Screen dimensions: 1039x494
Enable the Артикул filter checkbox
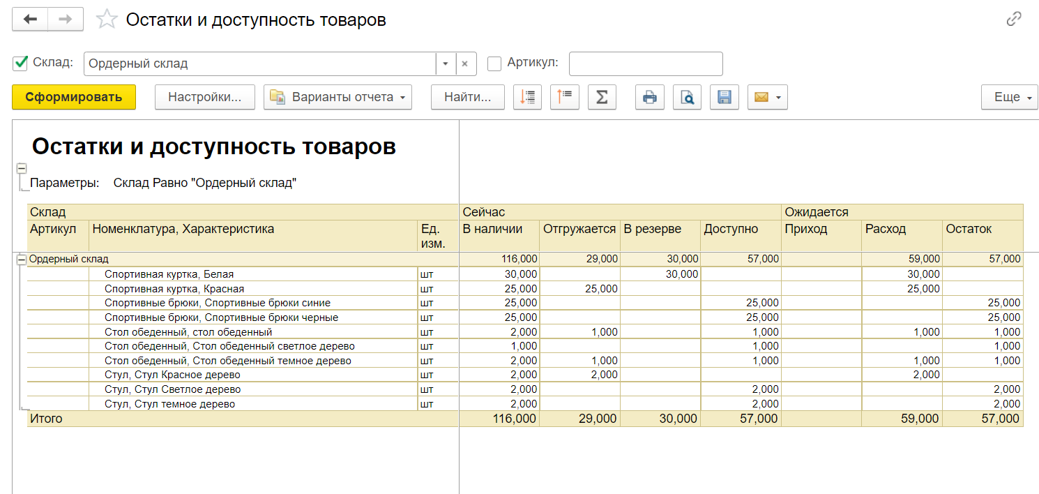(x=494, y=63)
